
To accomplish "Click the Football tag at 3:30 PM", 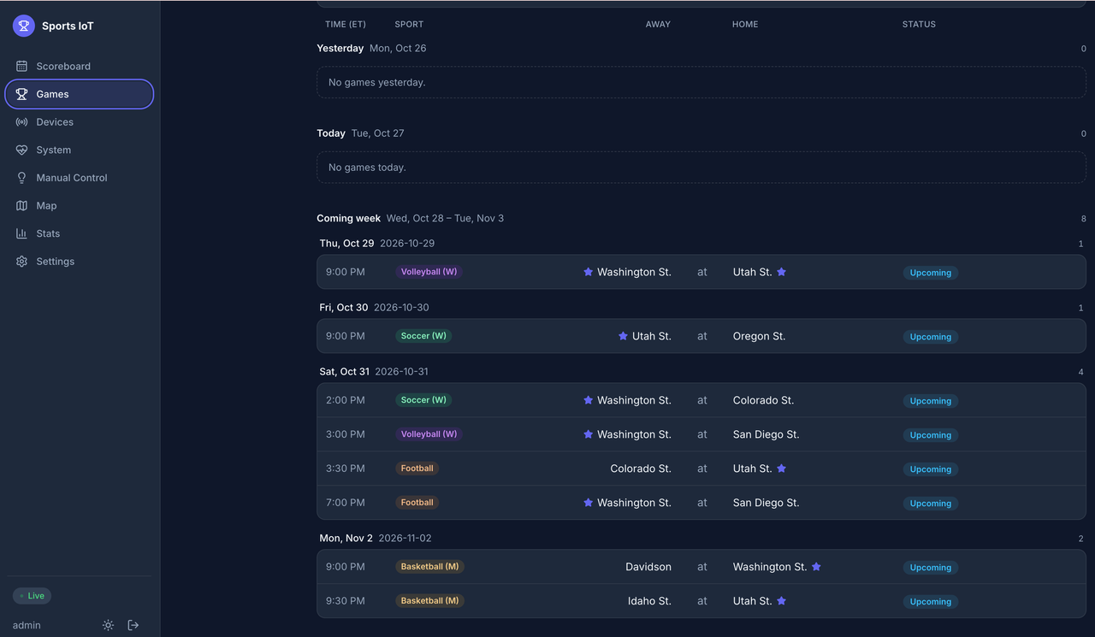I will click(417, 469).
